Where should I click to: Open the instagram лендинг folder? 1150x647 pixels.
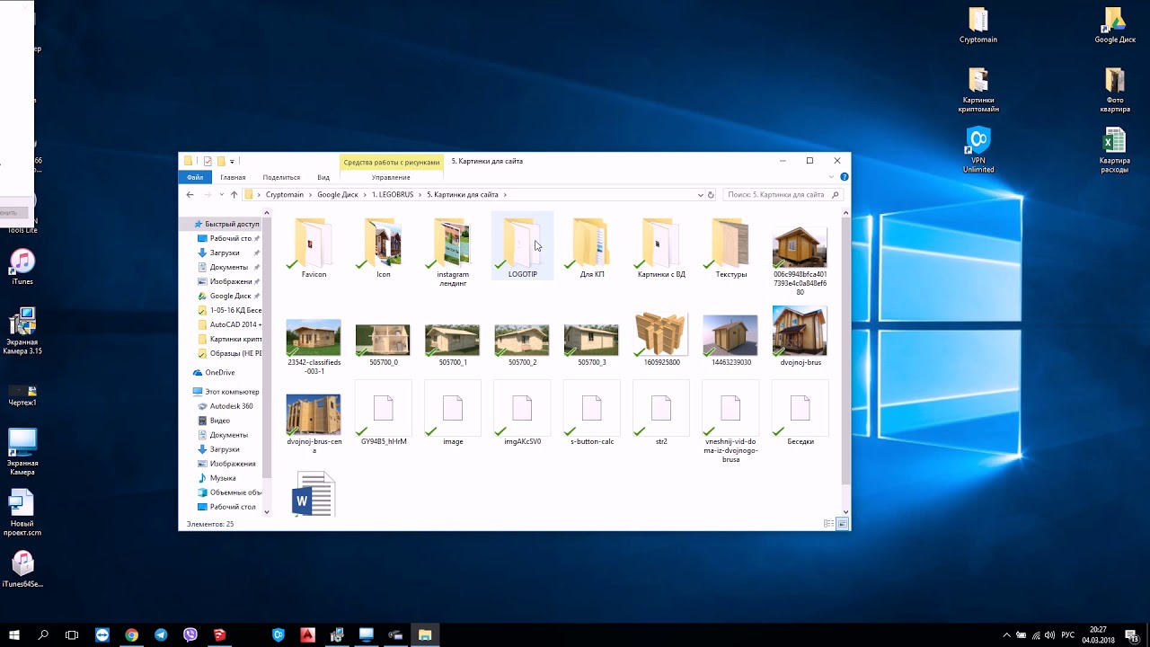[x=453, y=251]
